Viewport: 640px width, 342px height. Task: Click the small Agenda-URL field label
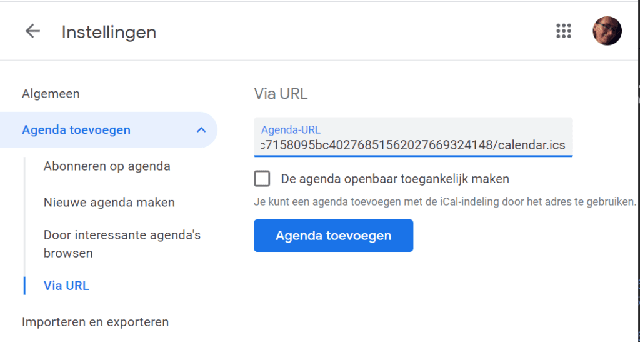[291, 130]
